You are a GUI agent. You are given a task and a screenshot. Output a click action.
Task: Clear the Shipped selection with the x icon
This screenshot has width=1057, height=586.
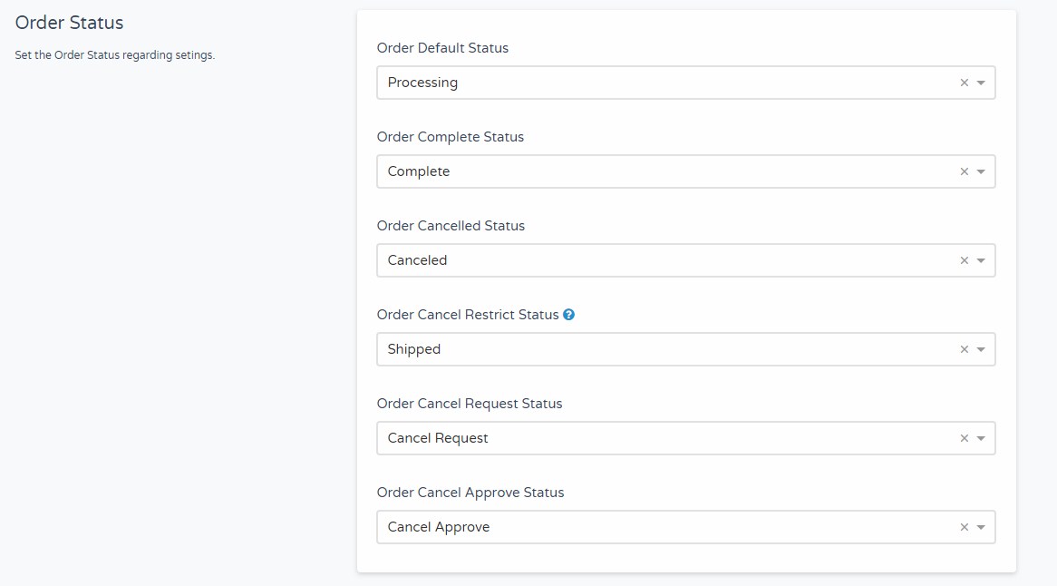(x=964, y=349)
